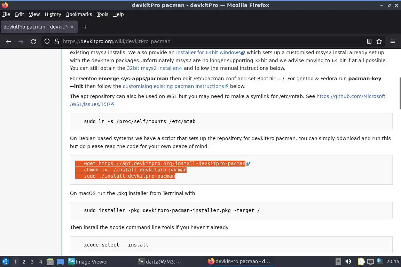Click the sudo ln -s /proc/self/mounts command
The height and width of the screenshot is (267, 401).
point(140,121)
